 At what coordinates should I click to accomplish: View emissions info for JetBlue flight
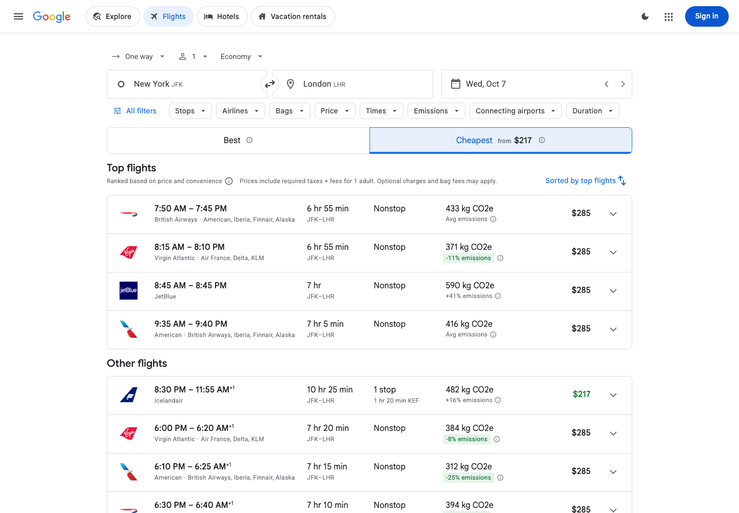pyautogui.click(x=498, y=296)
